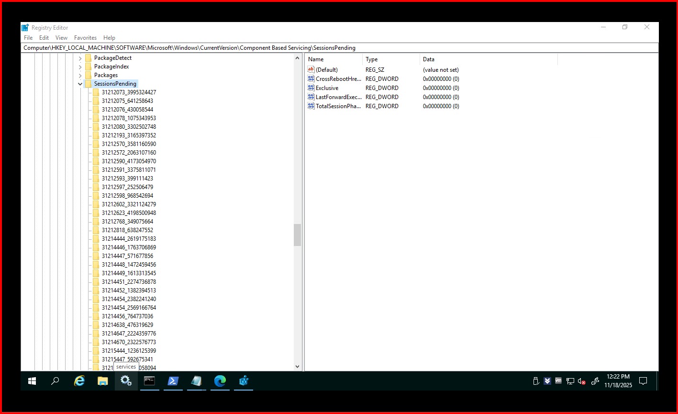Select the 31214444_2619175183 key

tap(129, 239)
